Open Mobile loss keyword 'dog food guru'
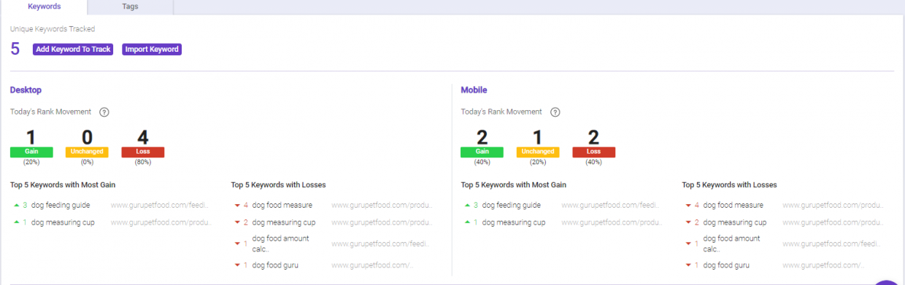905x285 pixels. [x=726, y=265]
